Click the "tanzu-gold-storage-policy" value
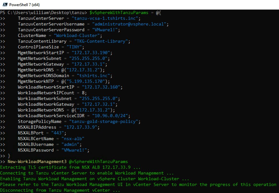Screen dimensions: 279x193 click(104, 122)
